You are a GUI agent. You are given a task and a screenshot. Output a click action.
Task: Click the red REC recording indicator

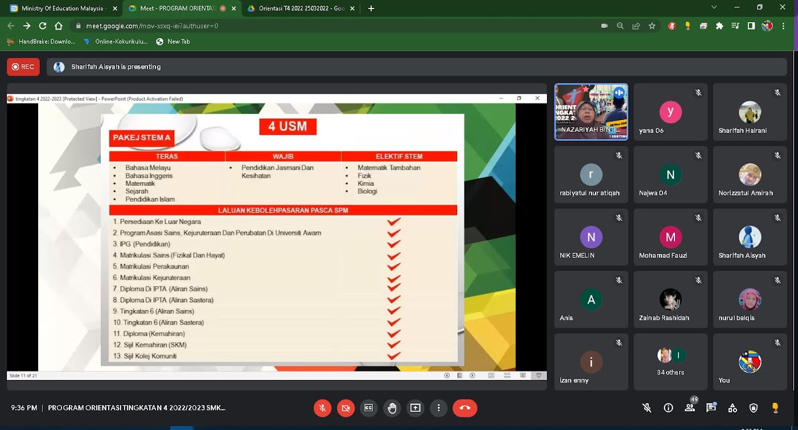(23, 66)
